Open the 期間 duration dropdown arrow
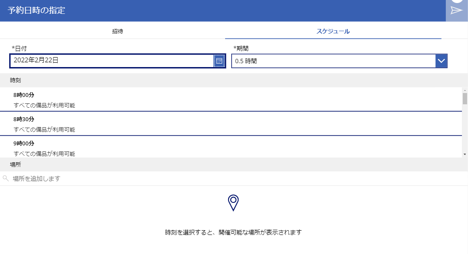Viewport: 468px width, 254px height. [441, 61]
